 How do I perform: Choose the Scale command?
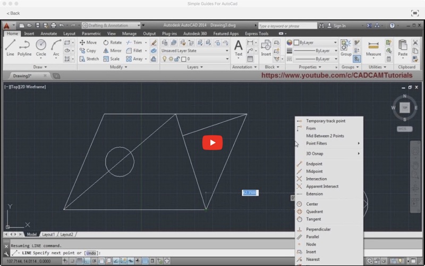(x=112, y=59)
